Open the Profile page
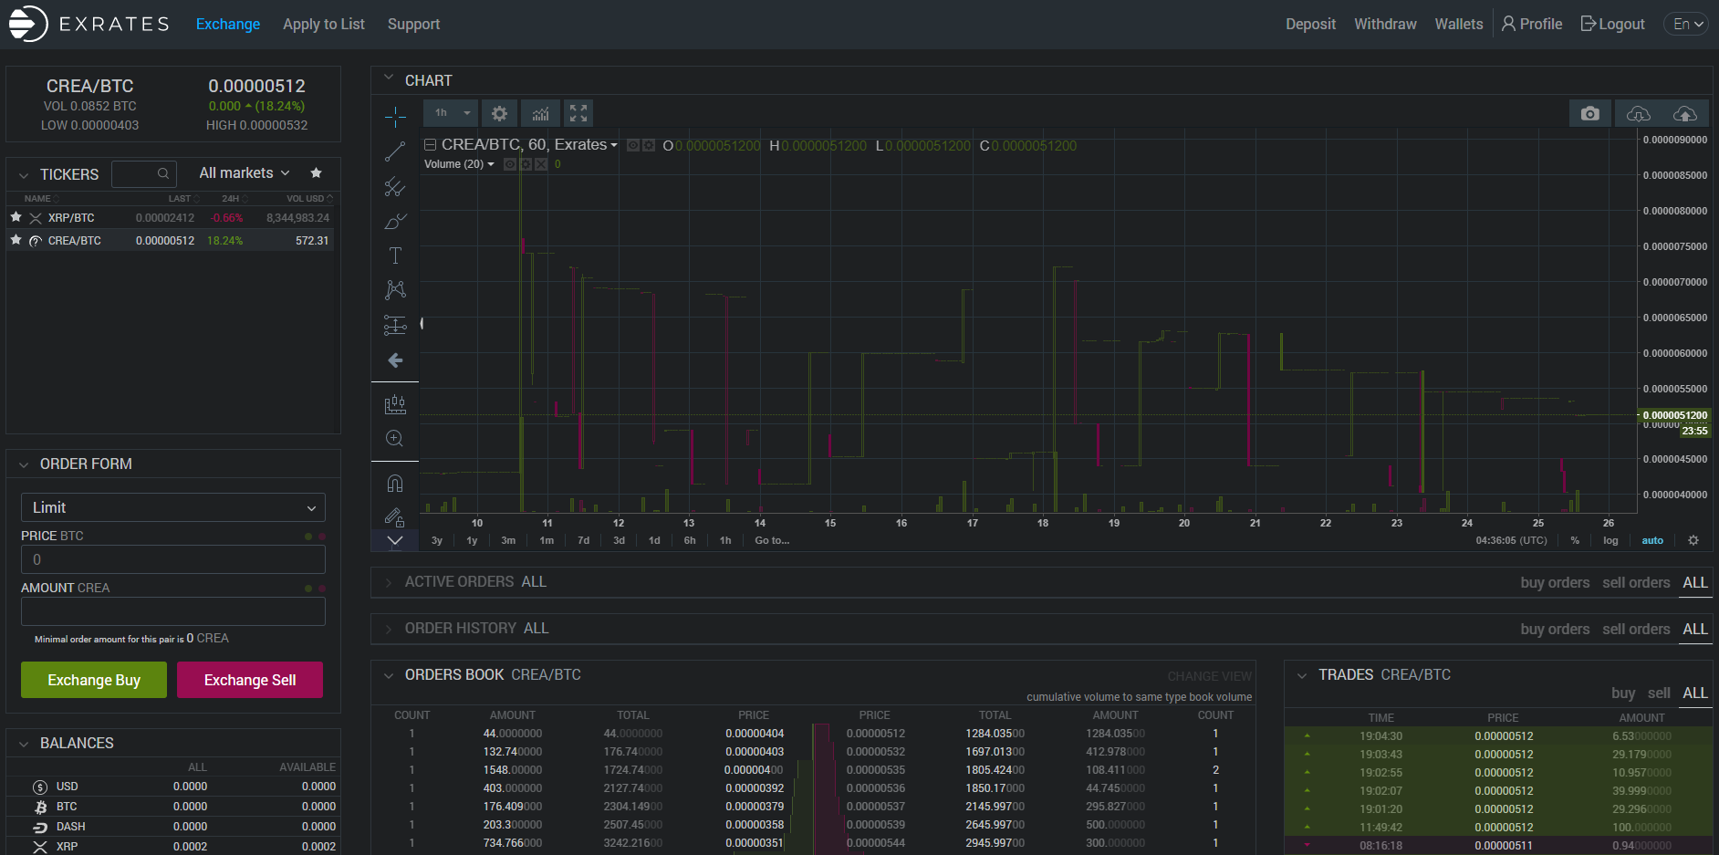The width and height of the screenshot is (1719, 855). pos(1532,25)
